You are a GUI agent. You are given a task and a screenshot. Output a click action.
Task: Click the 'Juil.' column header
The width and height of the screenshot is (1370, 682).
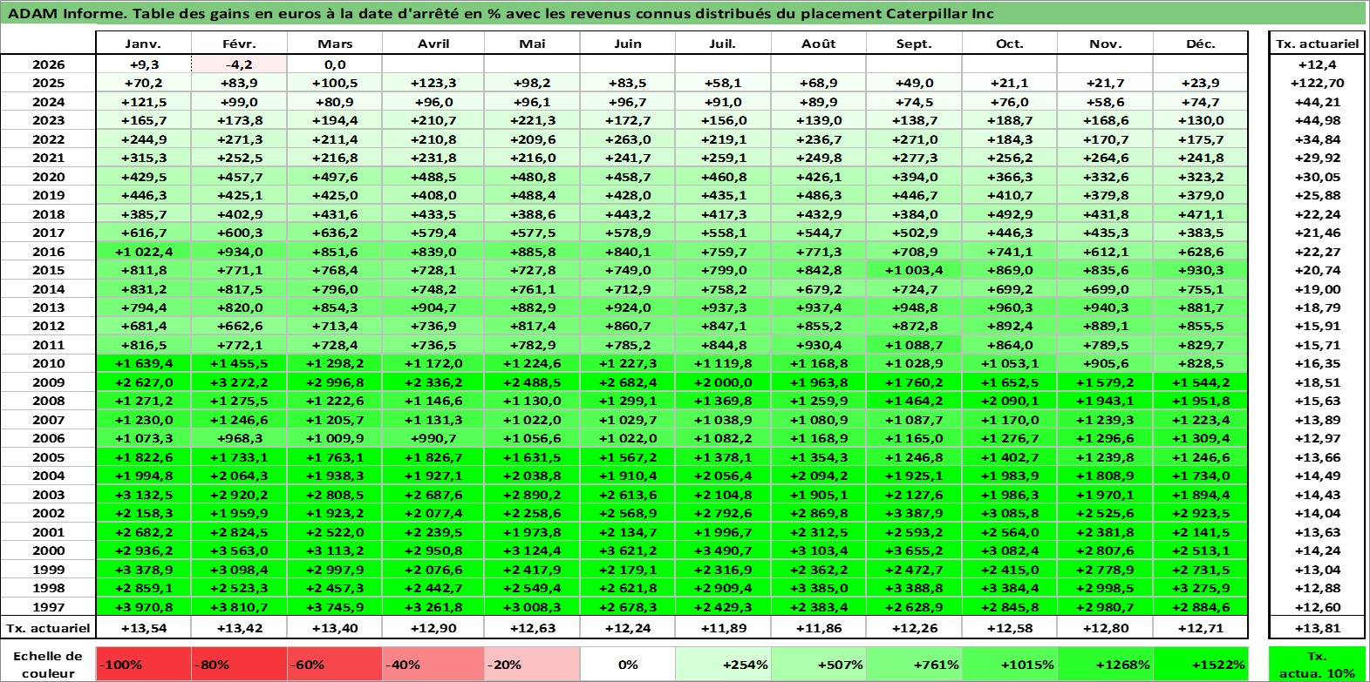(x=723, y=44)
